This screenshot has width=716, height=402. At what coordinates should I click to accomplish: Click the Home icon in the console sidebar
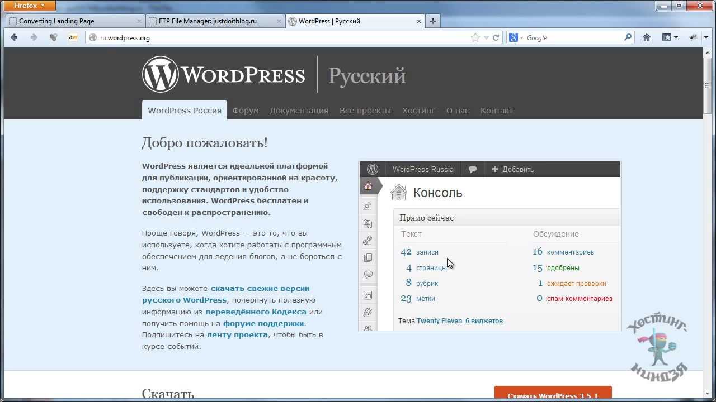368,186
